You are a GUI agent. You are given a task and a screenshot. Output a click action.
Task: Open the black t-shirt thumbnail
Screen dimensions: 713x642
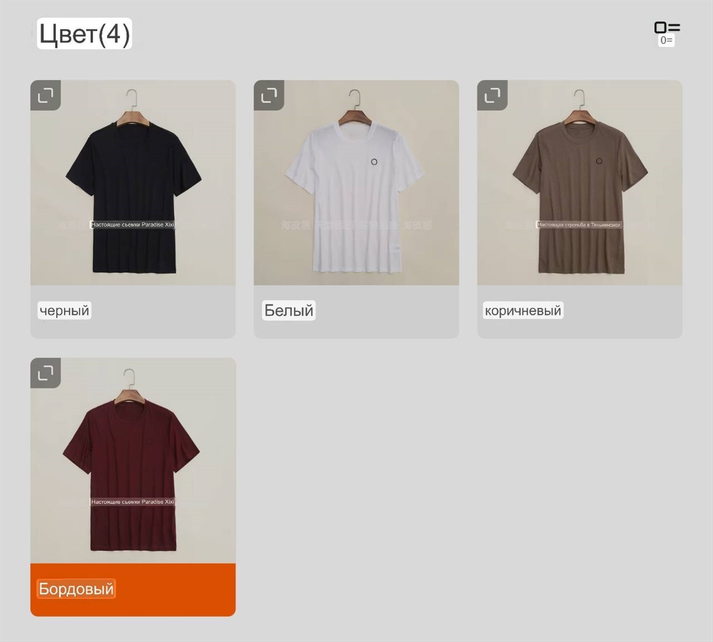click(x=133, y=183)
